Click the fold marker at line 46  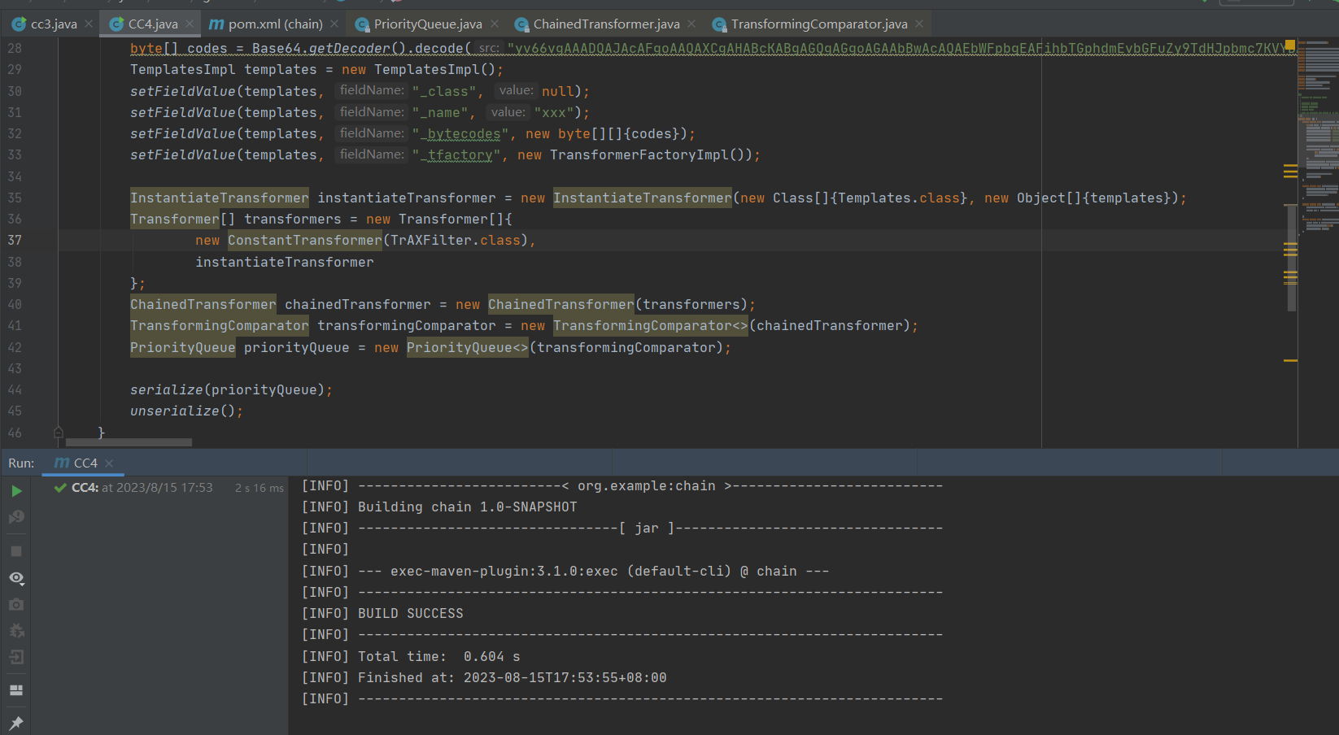(x=58, y=433)
